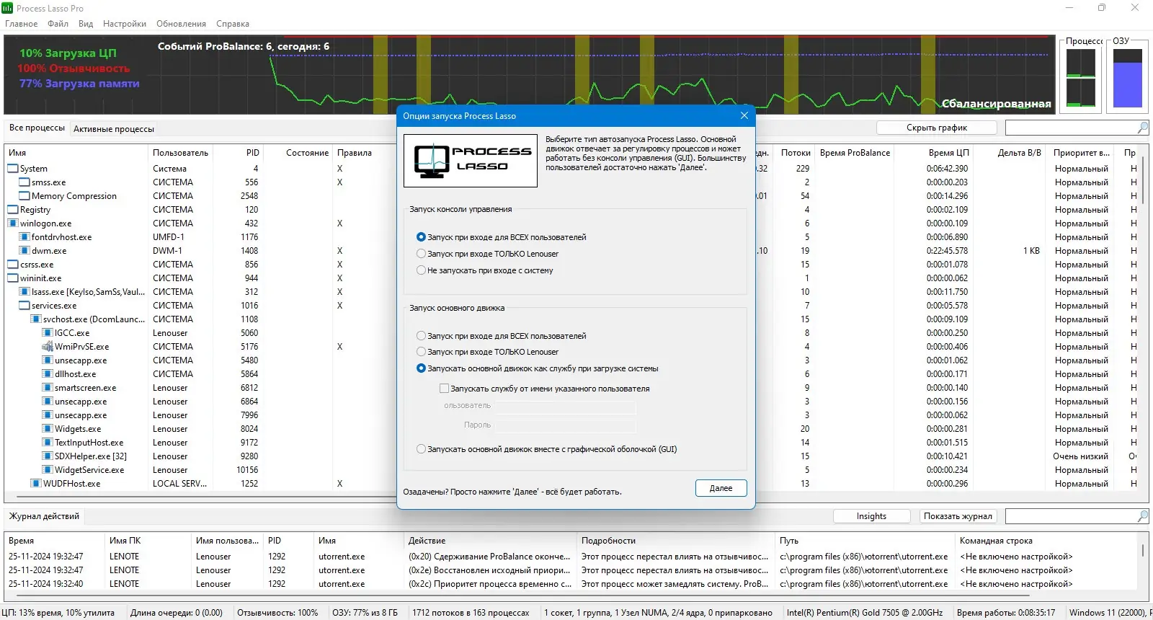Click the 'ОЗУ: 77% из 8 ГБ' status entry
This screenshot has width=1153, height=620.
(365, 613)
